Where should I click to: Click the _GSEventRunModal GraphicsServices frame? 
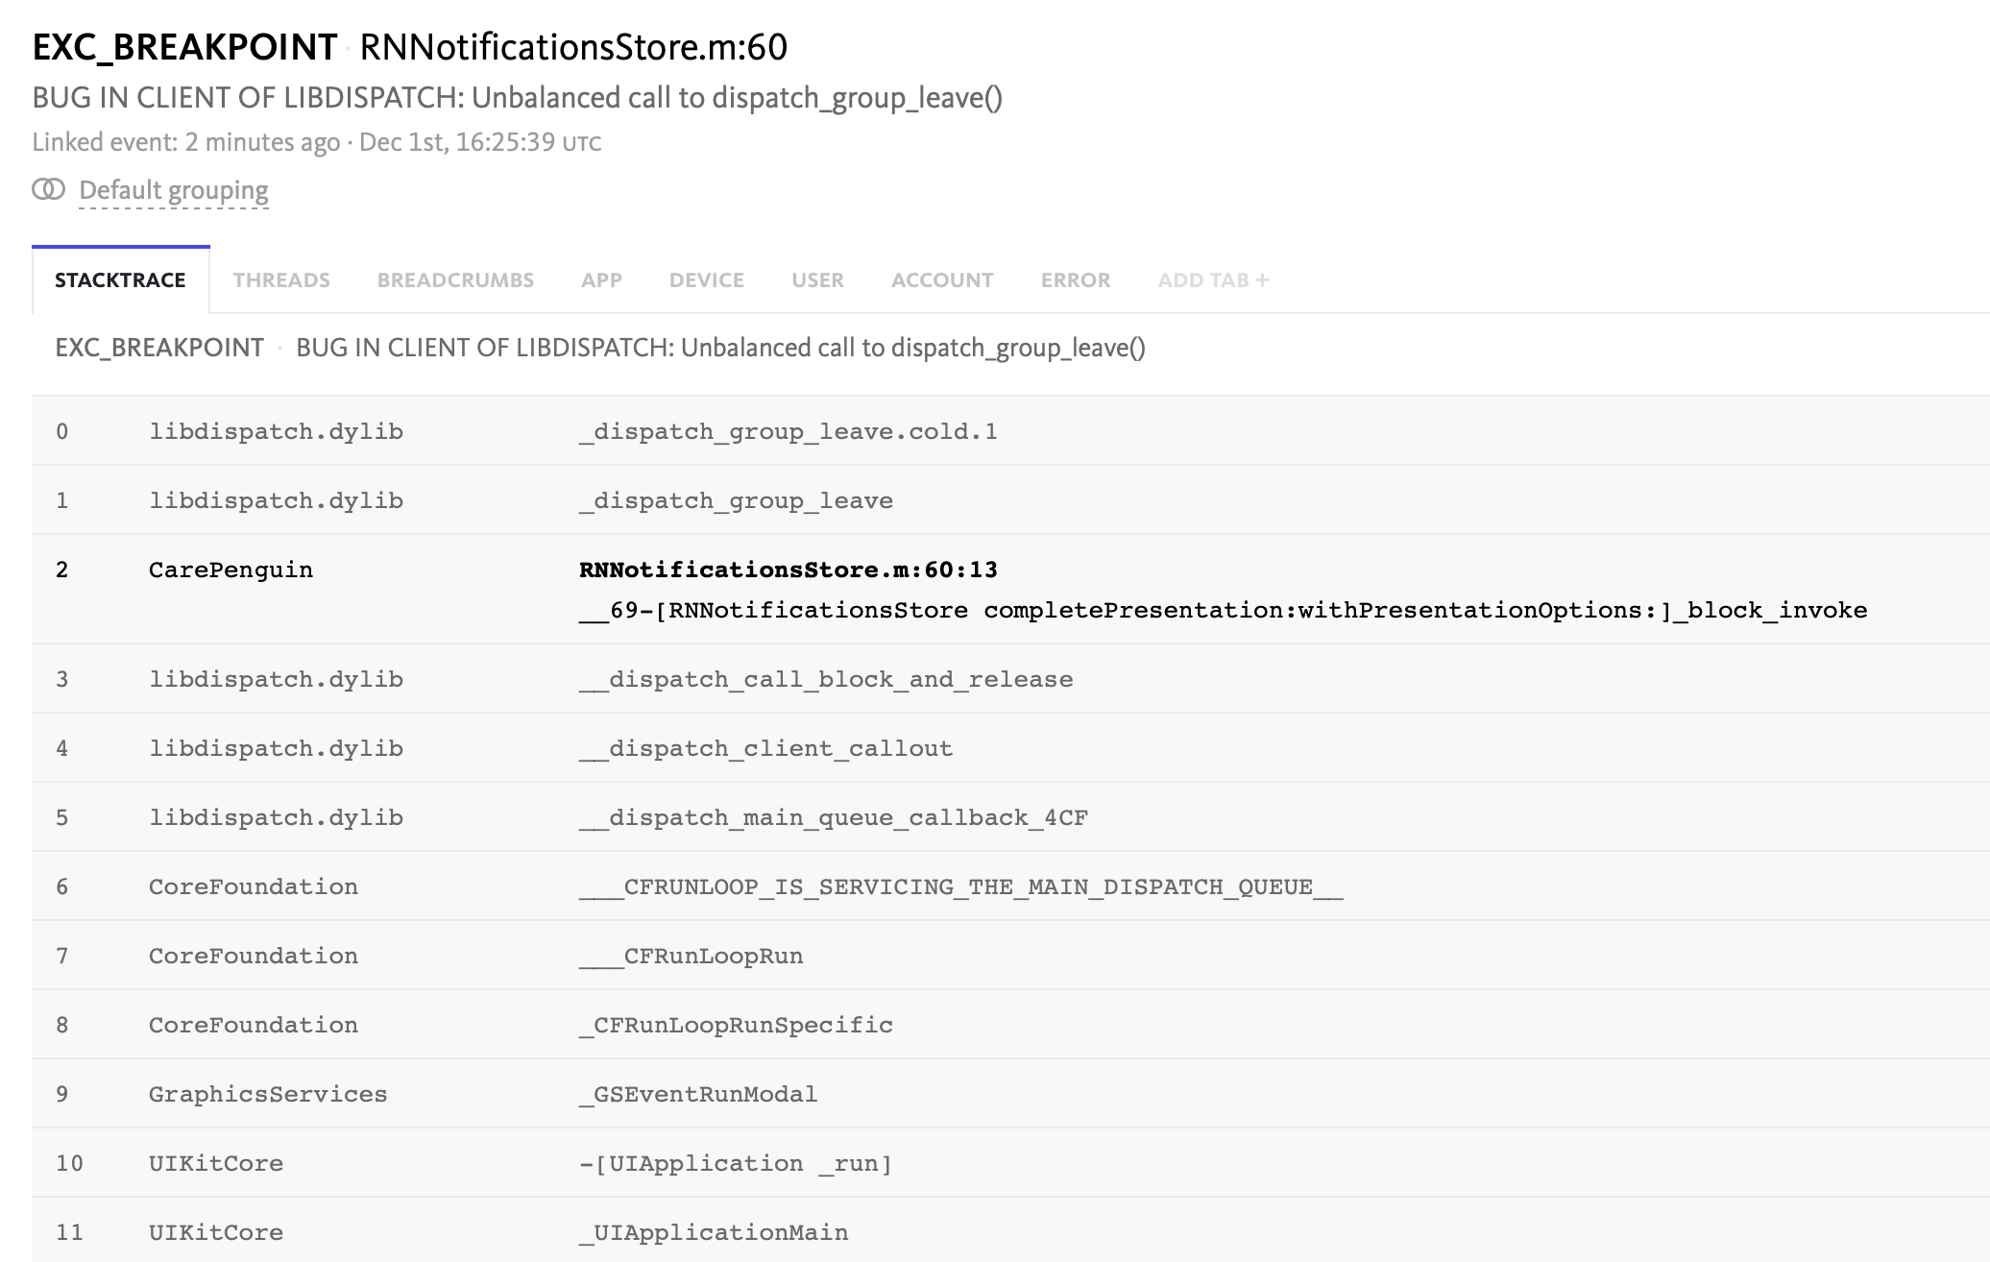click(698, 1093)
